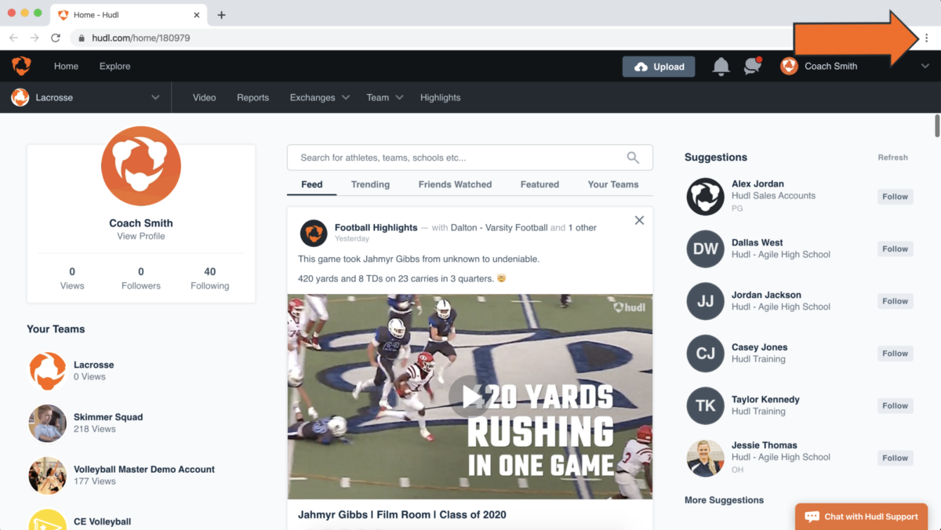Click the Football Highlights post avatar

(314, 233)
